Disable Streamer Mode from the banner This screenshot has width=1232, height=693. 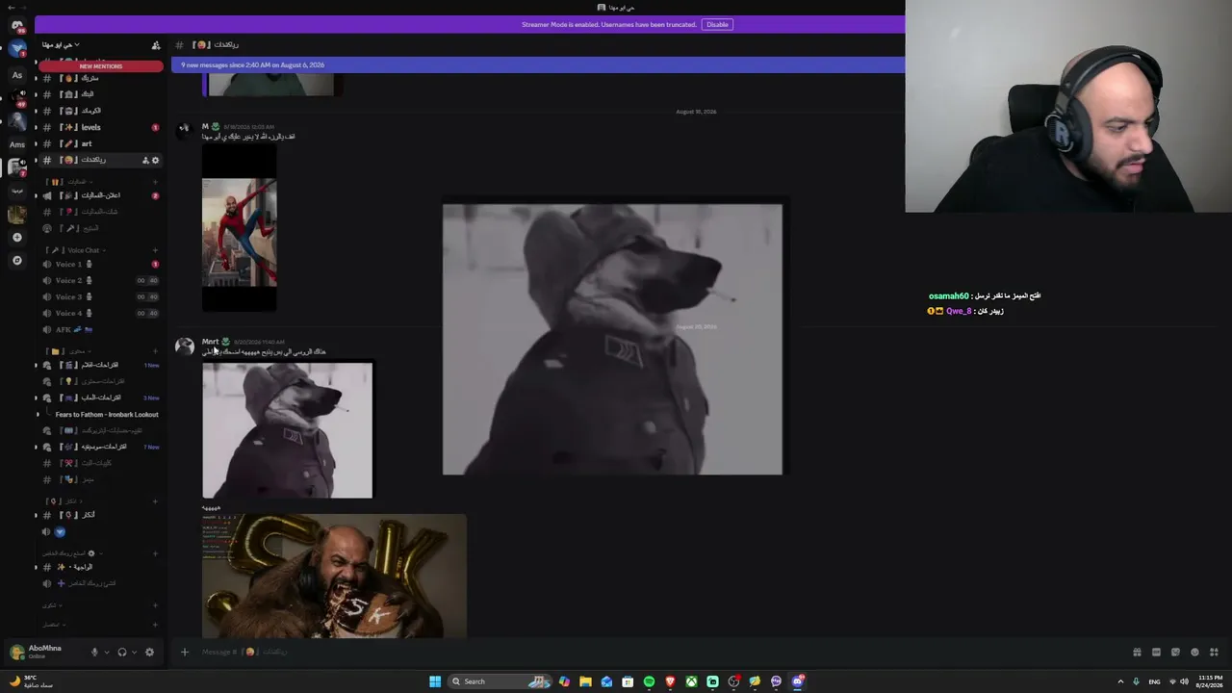(x=717, y=24)
